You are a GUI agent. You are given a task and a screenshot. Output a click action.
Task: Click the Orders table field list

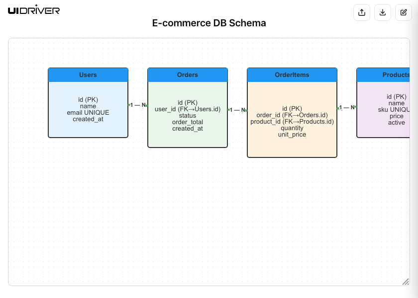pos(188,115)
